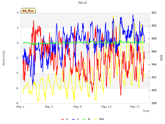This screenshot has height=124, width=165.
Task: Click the 350 tick on right axis
Action: (x=154, y=26)
